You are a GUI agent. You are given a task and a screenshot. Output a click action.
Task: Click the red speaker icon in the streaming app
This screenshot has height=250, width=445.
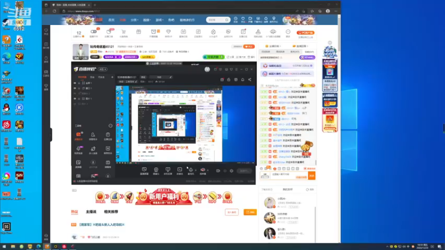(202, 169)
